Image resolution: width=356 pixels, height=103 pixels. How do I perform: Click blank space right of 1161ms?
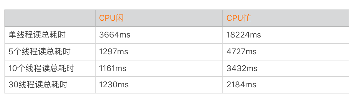pos(175,68)
